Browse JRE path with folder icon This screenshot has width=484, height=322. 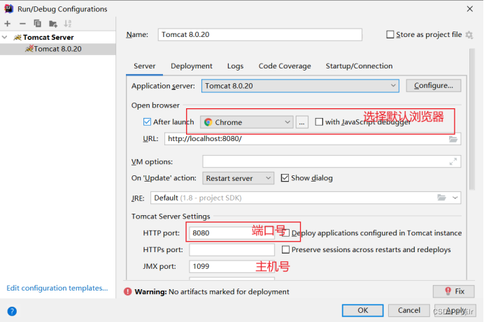click(x=442, y=198)
